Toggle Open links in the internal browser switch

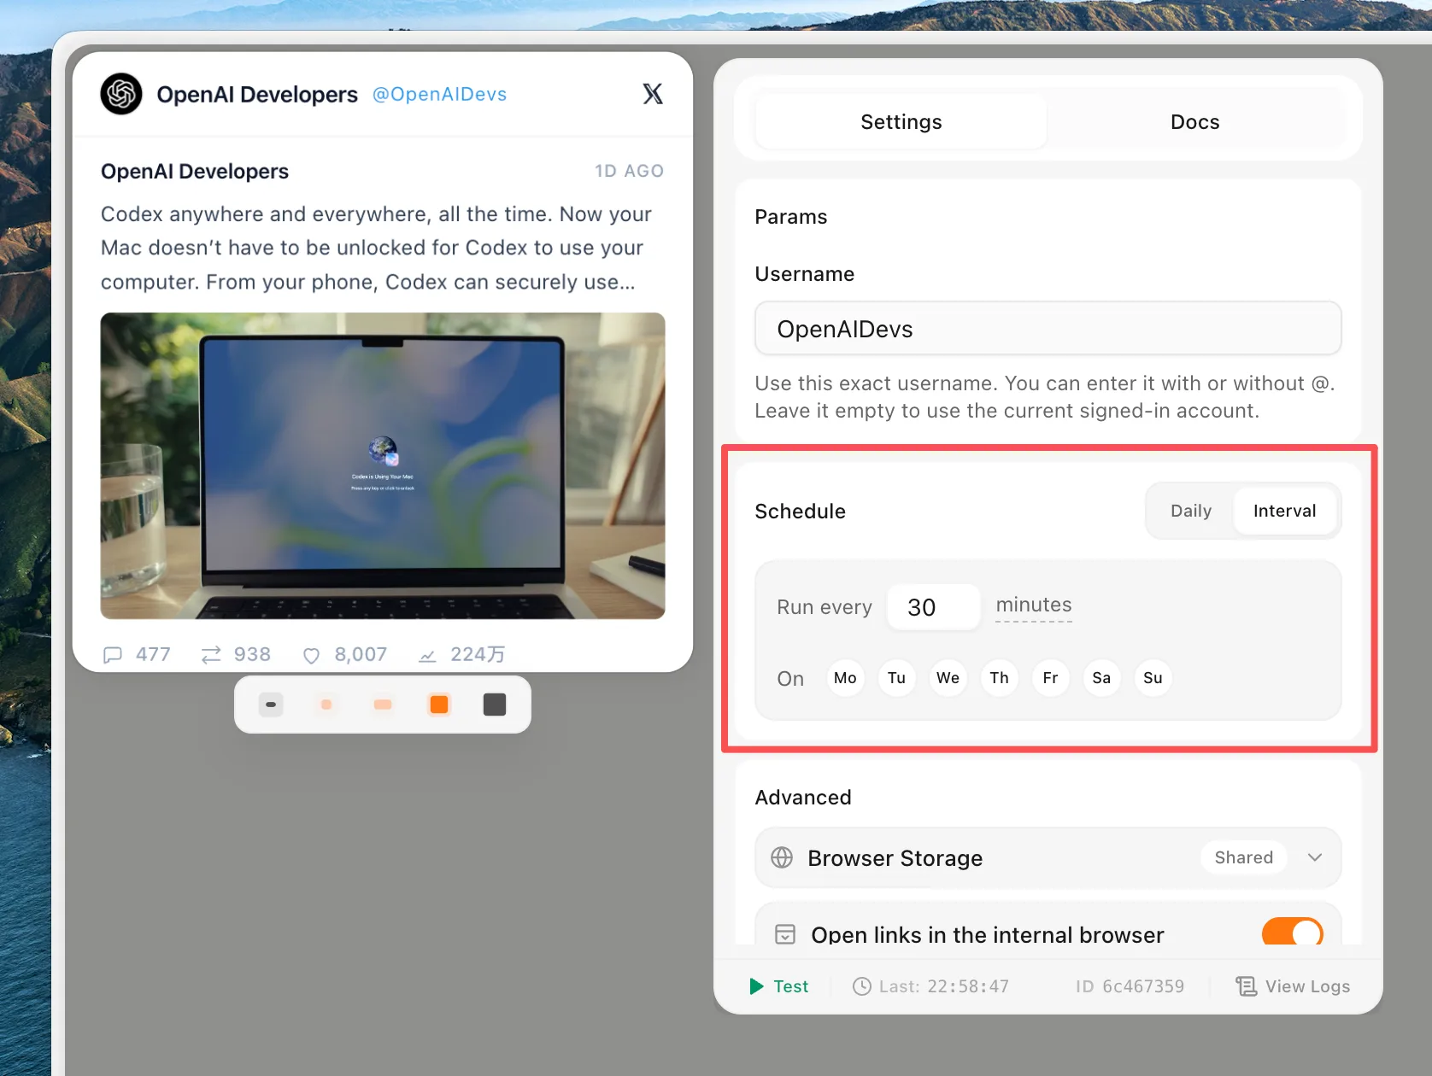pos(1293,932)
